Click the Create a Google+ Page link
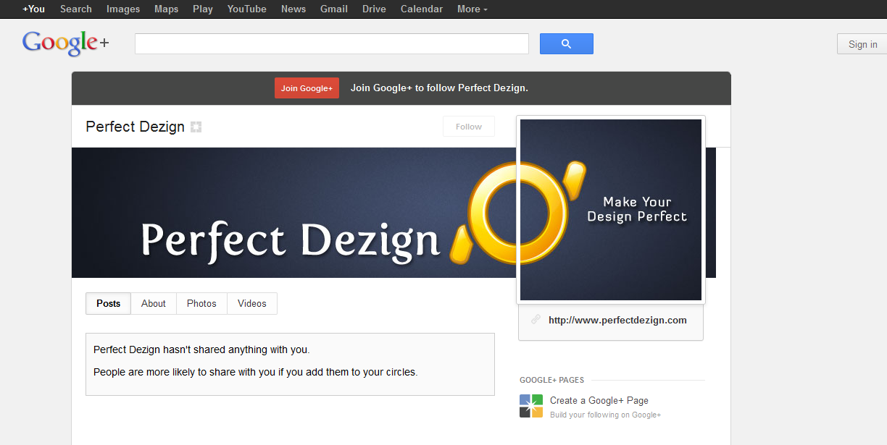Screen dimensions: 887x445 [599, 400]
